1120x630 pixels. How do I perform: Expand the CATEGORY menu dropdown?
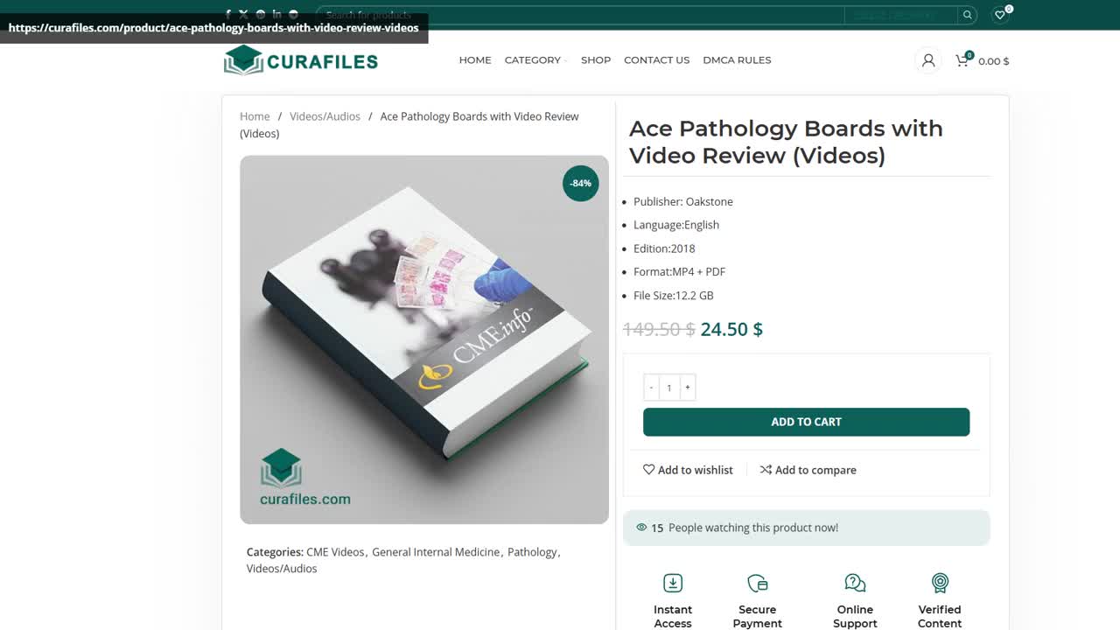[x=535, y=60]
